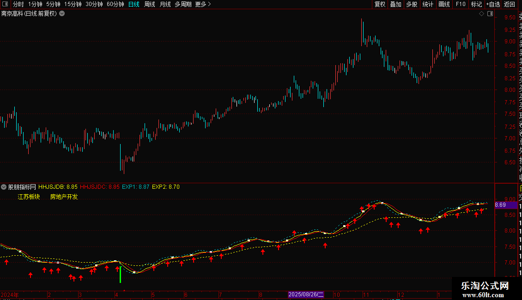Select the 30分钟 period
Image resolution: width=522 pixels, height=300 pixels.
pyautogui.click(x=94, y=4)
